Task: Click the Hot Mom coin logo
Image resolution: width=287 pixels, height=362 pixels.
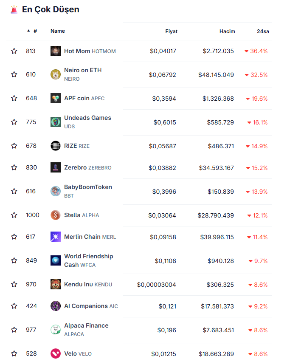Action: (x=56, y=51)
